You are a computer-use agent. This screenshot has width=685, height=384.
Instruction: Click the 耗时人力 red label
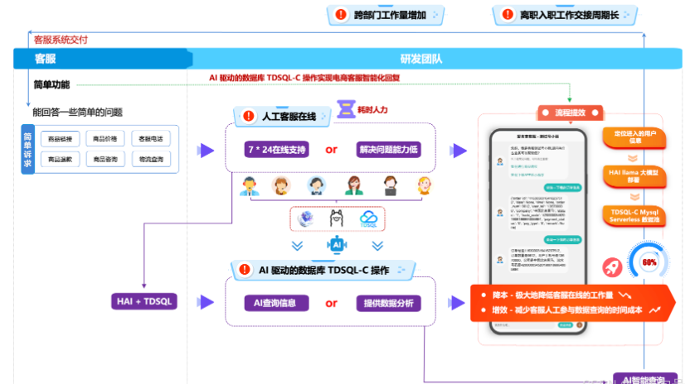tap(372, 109)
